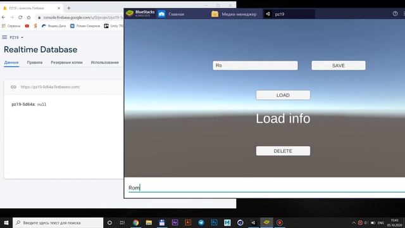Open the BlueStacks logo in the title bar

pyautogui.click(x=130, y=13)
